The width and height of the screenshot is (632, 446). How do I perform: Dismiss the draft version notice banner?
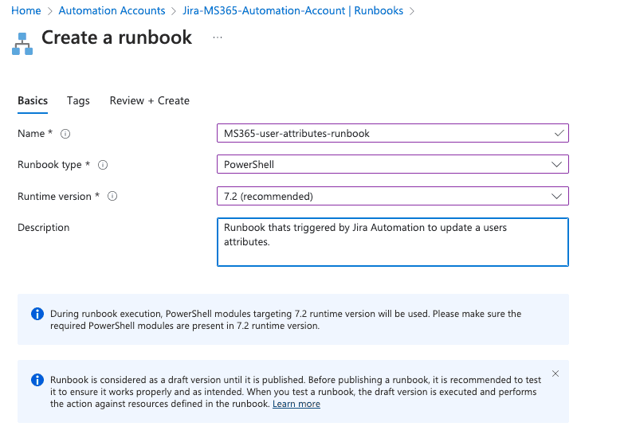[555, 374]
